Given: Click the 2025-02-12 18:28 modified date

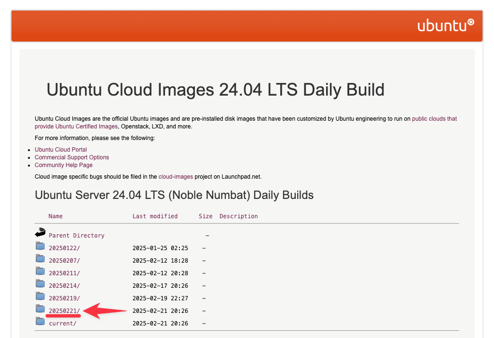Looking at the screenshot, I should [x=160, y=261].
